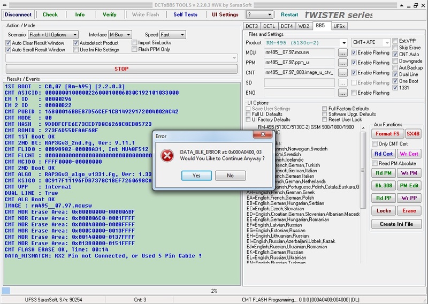Click the Rd Cert button
The image size is (428, 304).
coord(384,154)
